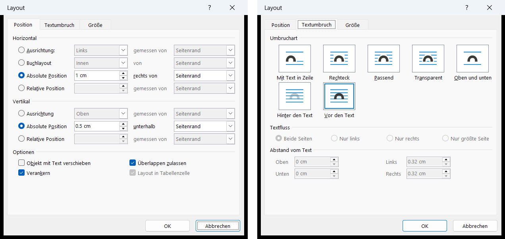Click Abbrechen in right Layout dialog
This screenshot has height=239, width=505.
point(475,226)
